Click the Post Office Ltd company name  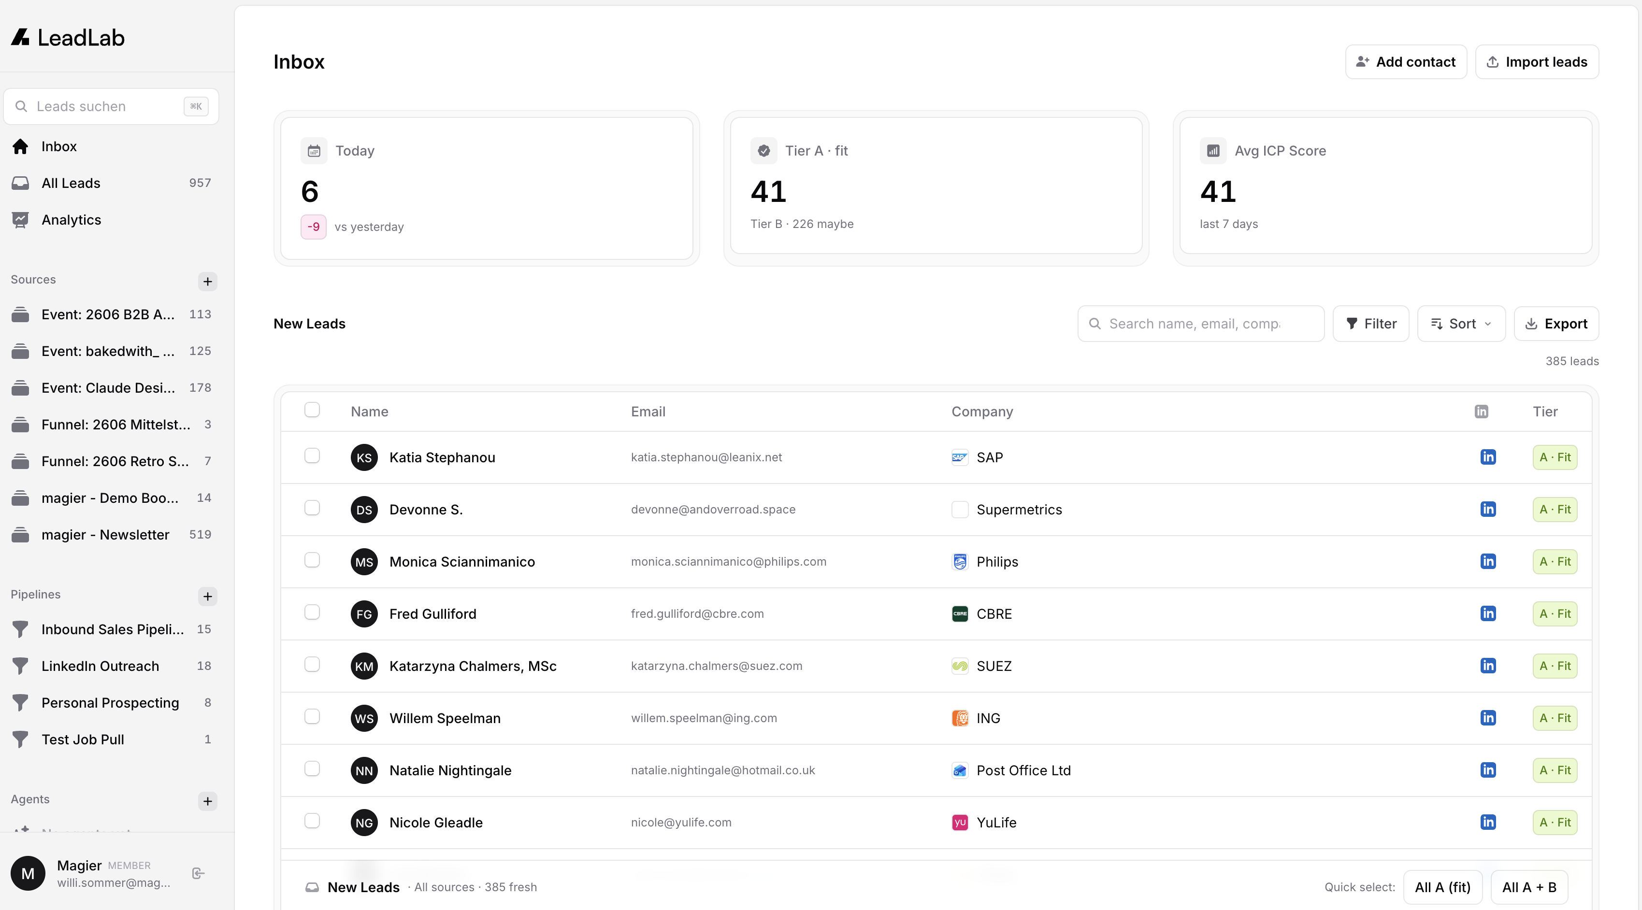[1023, 771]
